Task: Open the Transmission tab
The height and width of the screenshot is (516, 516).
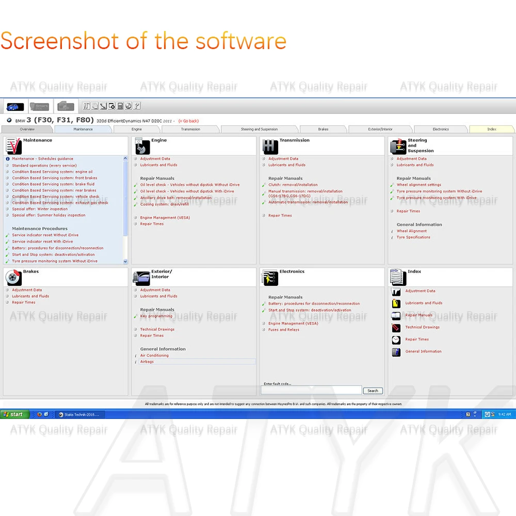Action: click(x=190, y=130)
